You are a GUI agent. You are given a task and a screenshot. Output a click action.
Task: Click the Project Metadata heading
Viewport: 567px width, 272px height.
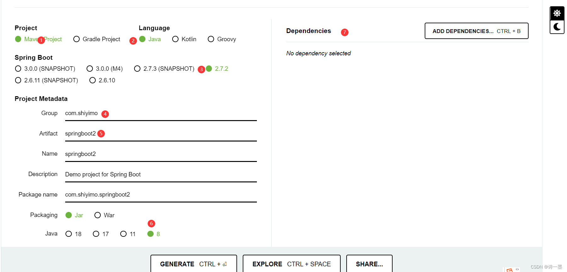(41, 99)
